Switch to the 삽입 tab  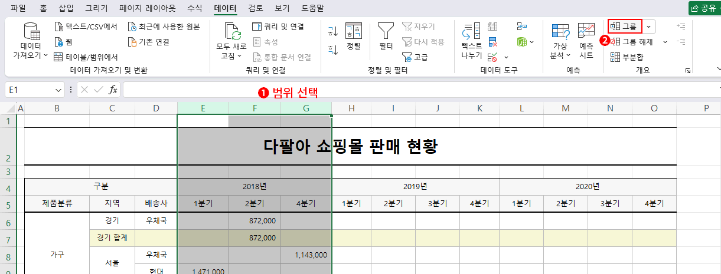[67, 8]
